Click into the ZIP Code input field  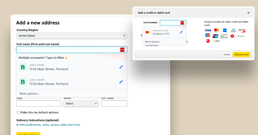point(114,103)
